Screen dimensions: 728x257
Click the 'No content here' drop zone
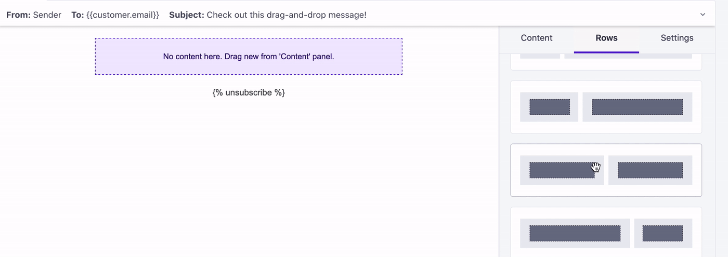click(249, 56)
